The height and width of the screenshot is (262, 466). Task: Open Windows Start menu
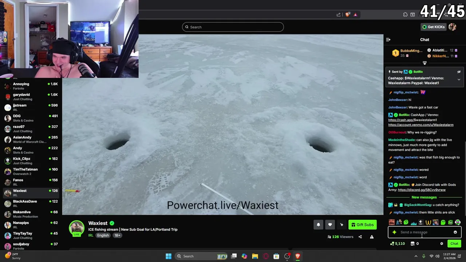pyautogui.click(x=169, y=256)
